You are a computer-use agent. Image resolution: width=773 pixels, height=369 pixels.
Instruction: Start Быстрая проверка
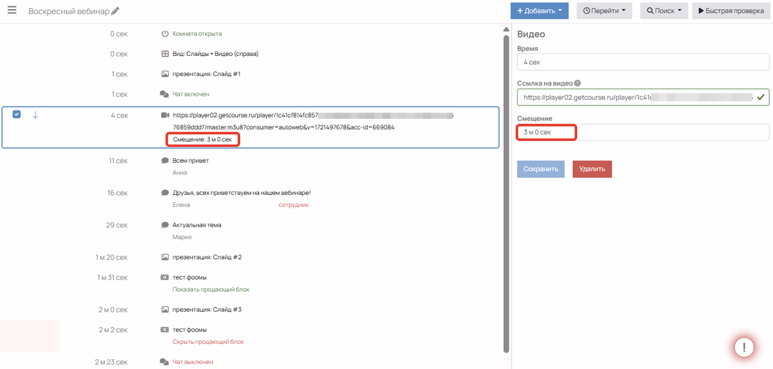731,11
